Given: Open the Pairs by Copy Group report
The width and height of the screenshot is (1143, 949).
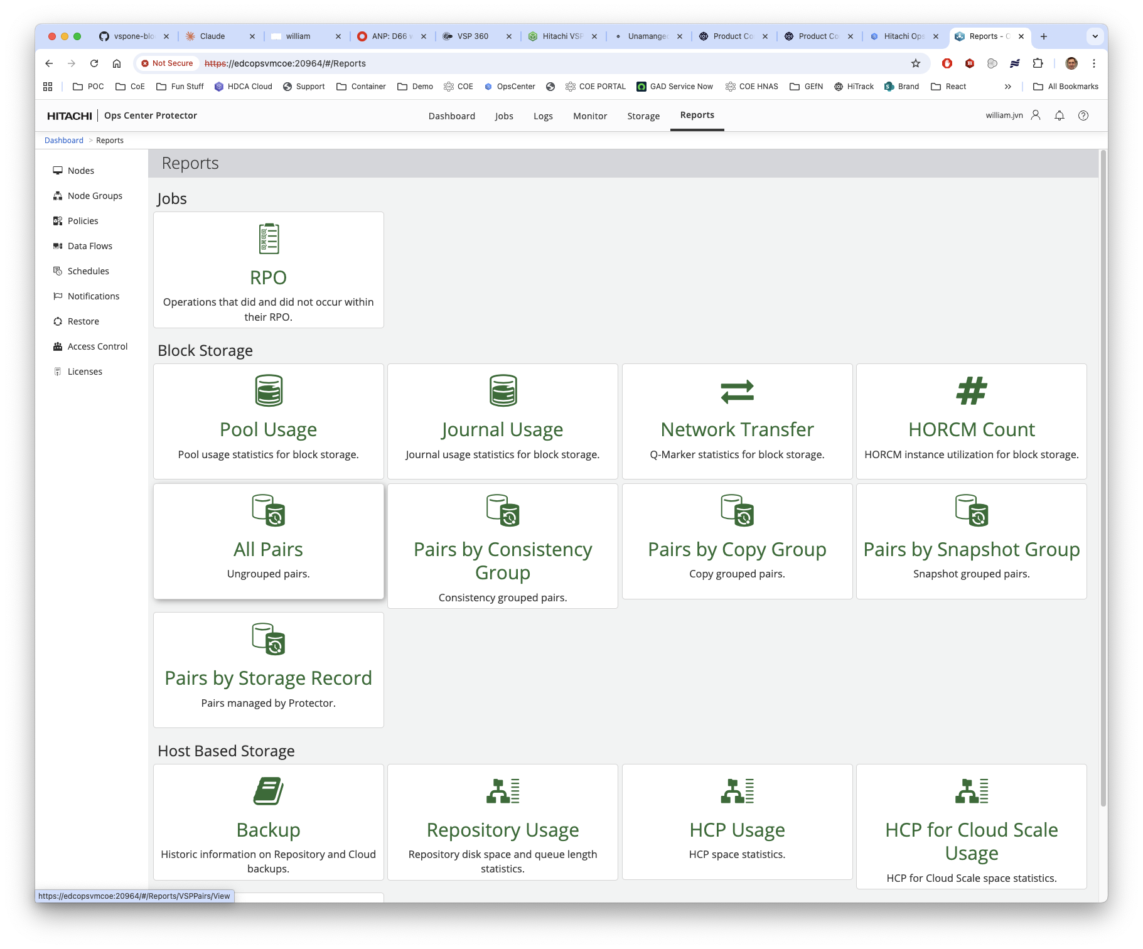Looking at the screenshot, I should [x=737, y=541].
